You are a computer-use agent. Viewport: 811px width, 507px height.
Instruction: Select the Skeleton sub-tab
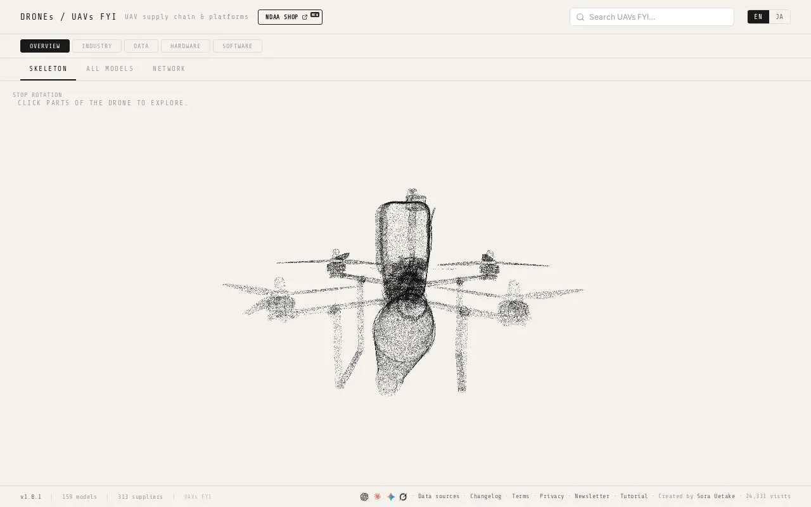click(x=48, y=68)
